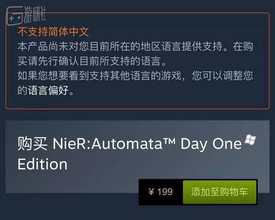Click the line starting with 如果您想要看到
This screenshot has height=220, width=275.
tap(135, 76)
